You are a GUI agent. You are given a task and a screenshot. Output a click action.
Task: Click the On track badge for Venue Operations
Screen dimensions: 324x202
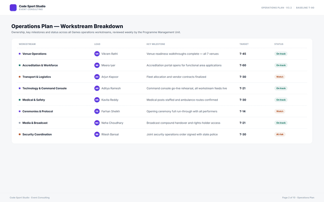click(x=281, y=54)
